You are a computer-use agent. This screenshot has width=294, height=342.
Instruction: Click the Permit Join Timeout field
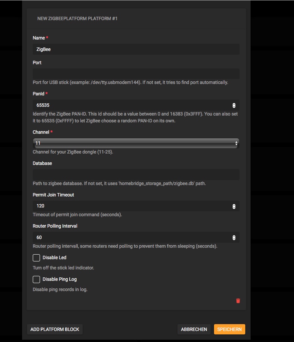click(129, 206)
